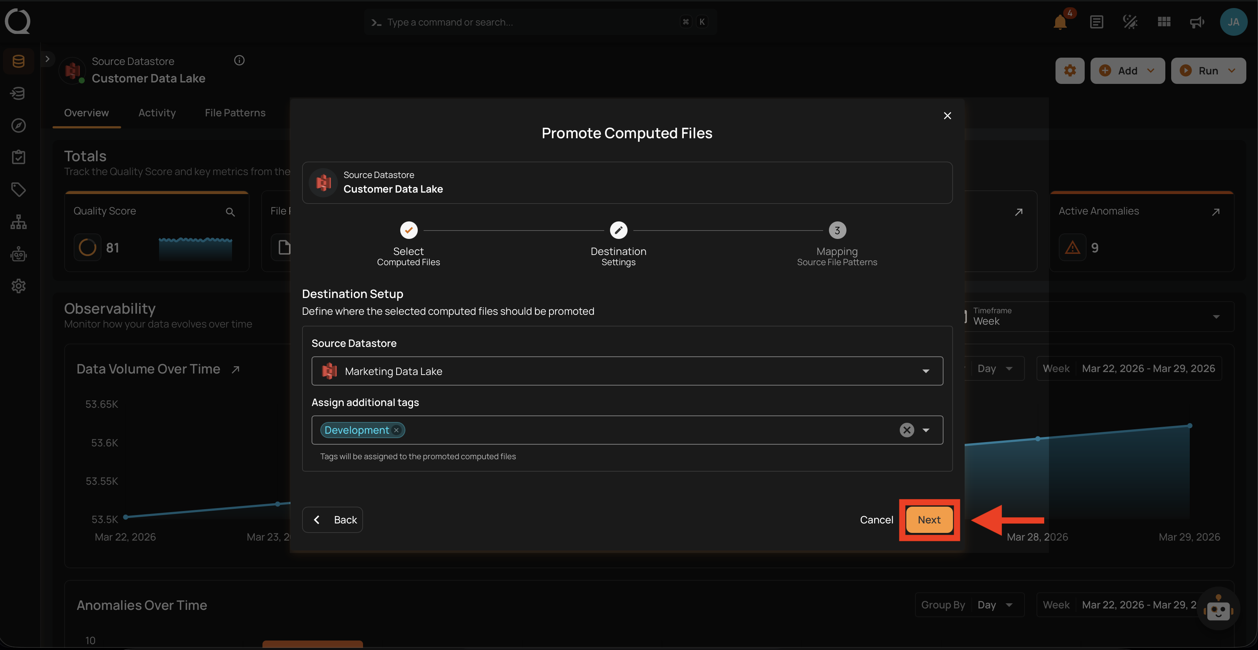
Task: Open the apps grid icon
Action: (x=1164, y=22)
